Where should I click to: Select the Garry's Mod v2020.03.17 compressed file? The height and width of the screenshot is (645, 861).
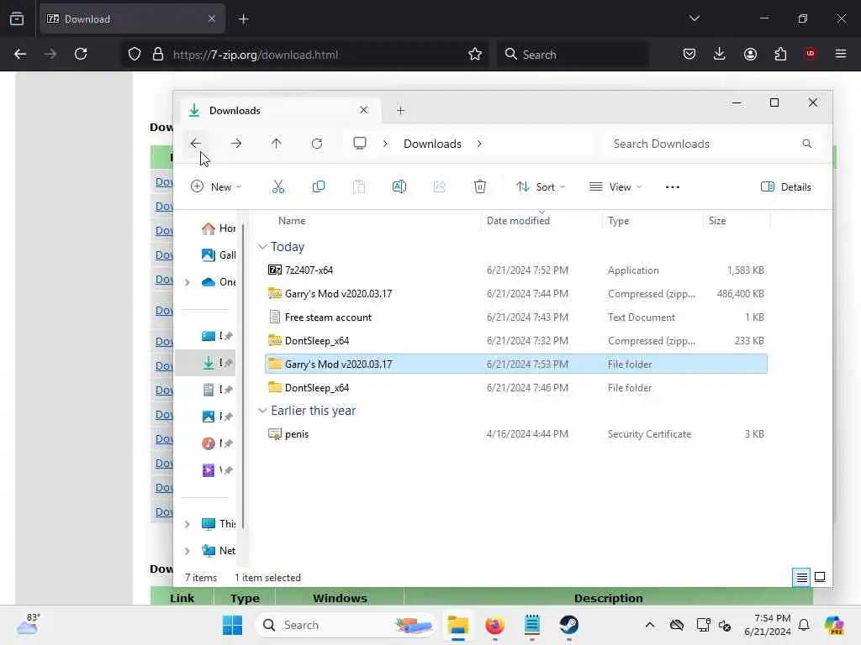[516, 294]
